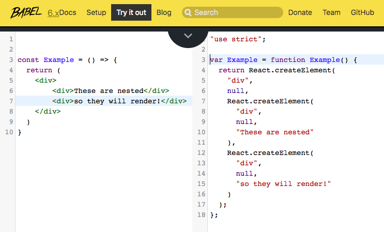This screenshot has width=384, height=232.
Task: Open the Team page
Action: pyautogui.click(x=331, y=12)
